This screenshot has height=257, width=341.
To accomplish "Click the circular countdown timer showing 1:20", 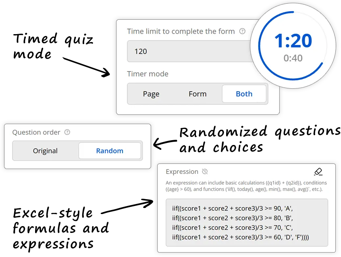I will coord(293,46).
